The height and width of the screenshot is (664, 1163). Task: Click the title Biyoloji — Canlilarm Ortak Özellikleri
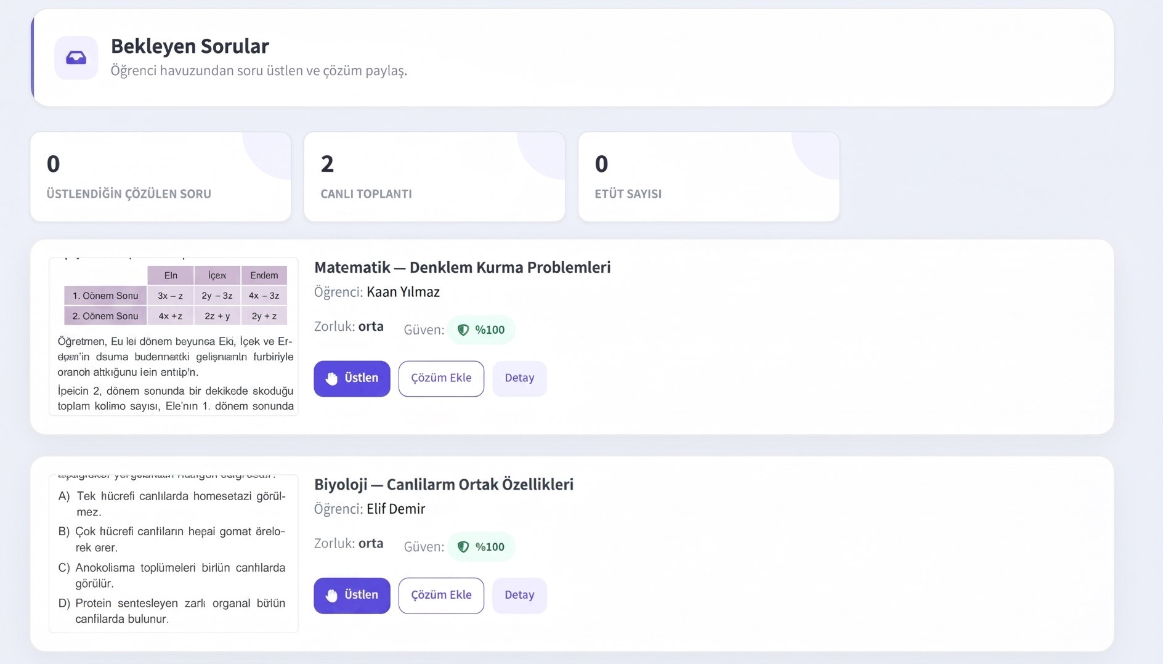444,484
